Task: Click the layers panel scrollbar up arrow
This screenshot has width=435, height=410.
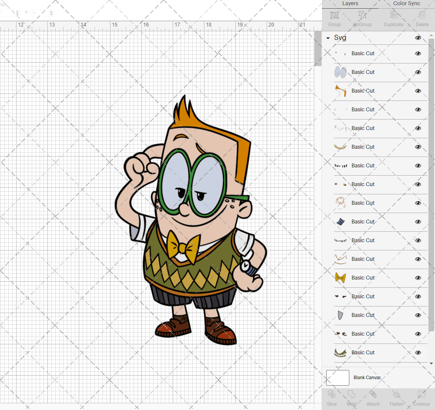Action: [x=431, y=36]
